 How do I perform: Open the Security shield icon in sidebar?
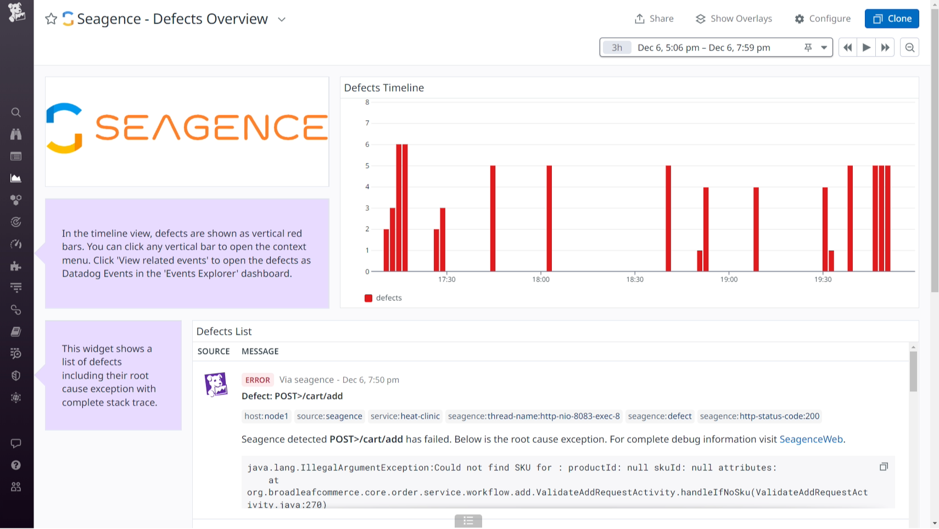coord(16,375)
